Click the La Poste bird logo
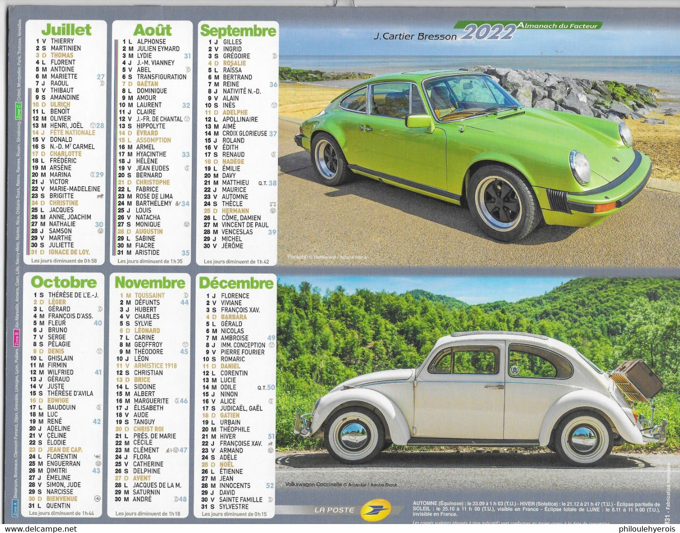The width and height of the screenshot is (680, 533). tap(375, 510)
